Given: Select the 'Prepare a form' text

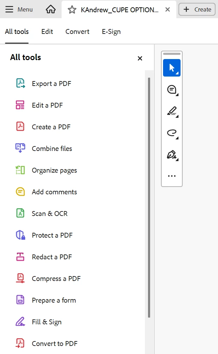Looking at the screenshot, I should tap(54, 301).
